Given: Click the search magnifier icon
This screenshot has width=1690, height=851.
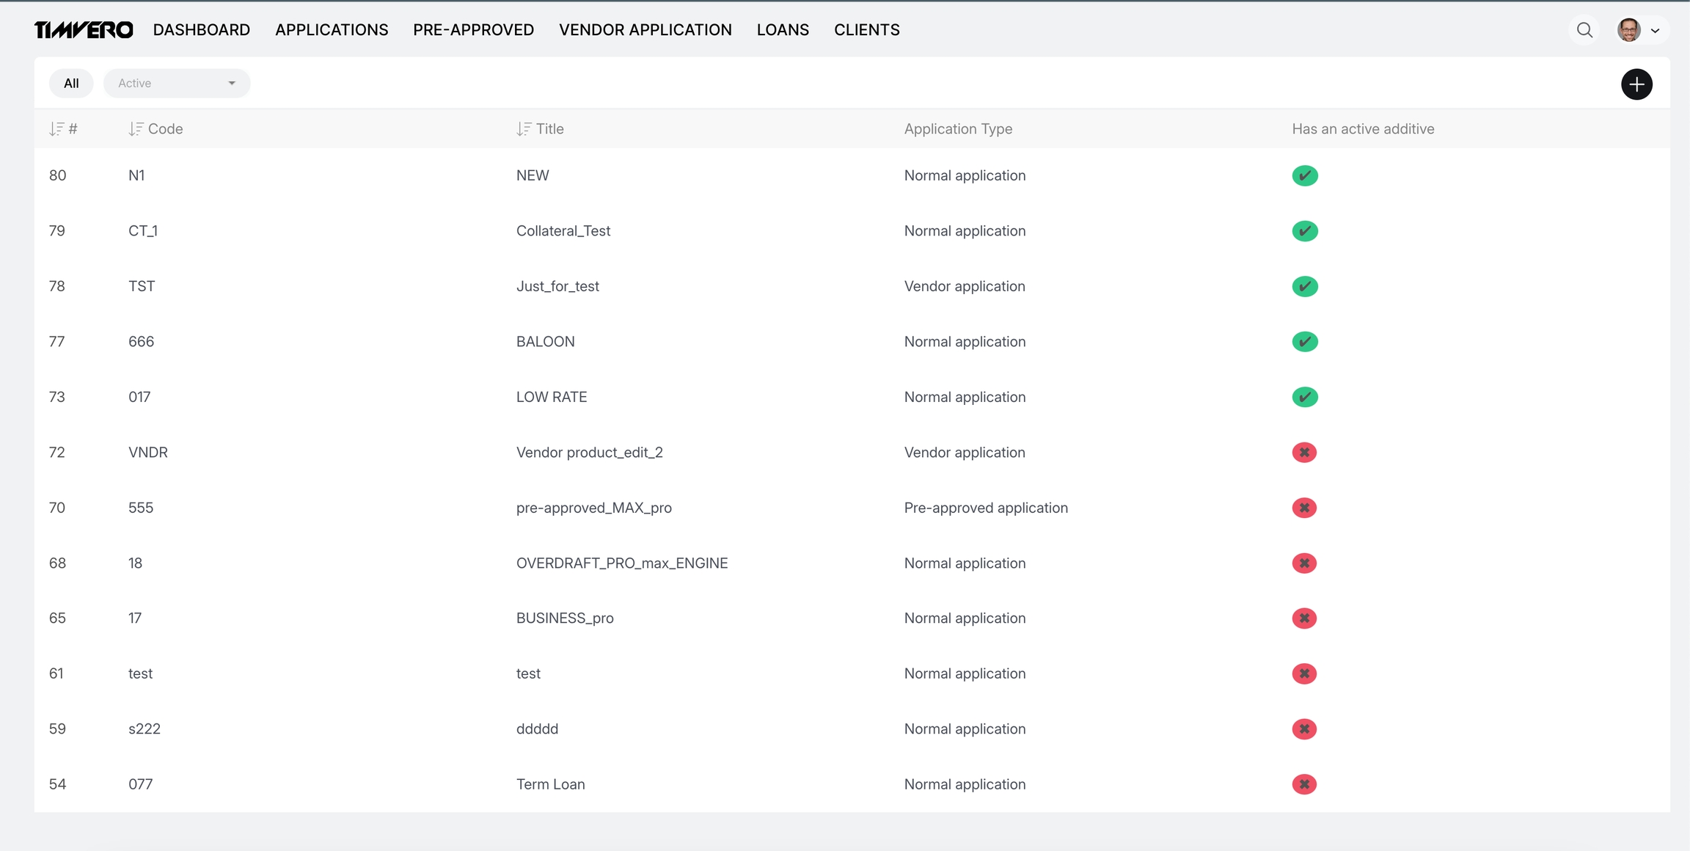Looking at the screenshot, I should [1584, 30].
